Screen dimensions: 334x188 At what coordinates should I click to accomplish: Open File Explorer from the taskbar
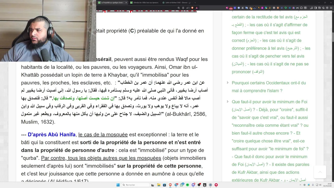pyautogui.click(x=159, y=185)
